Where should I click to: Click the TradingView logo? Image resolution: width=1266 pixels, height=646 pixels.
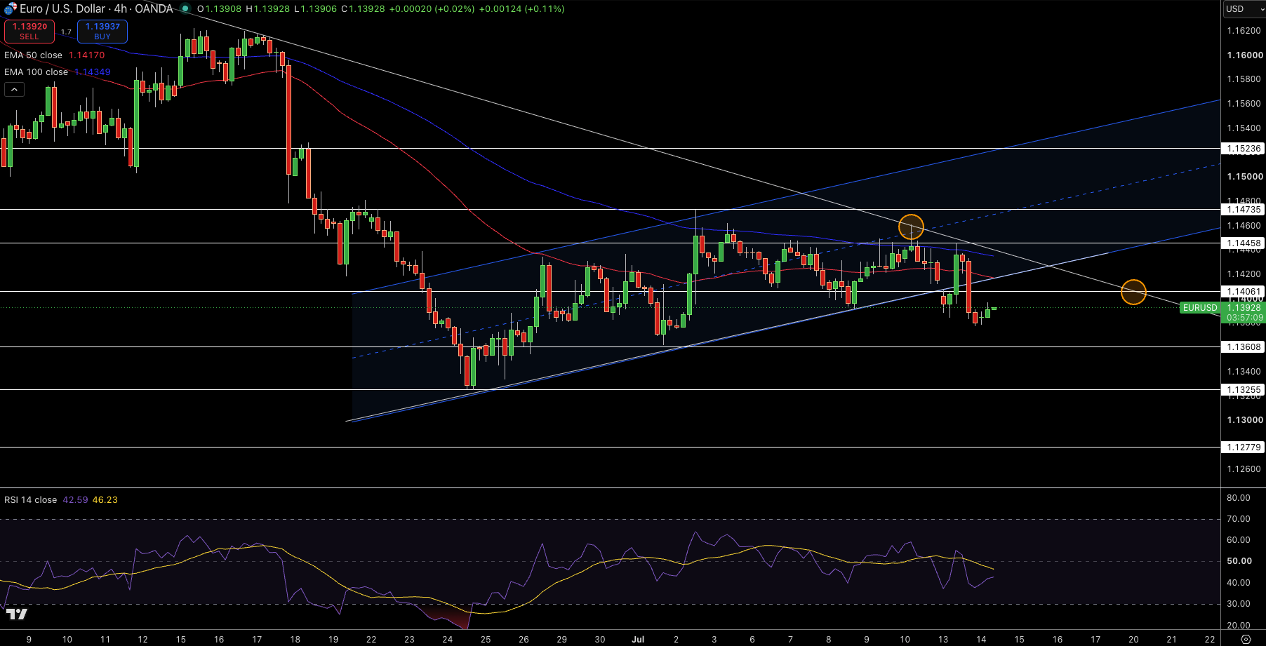(16, 614)
